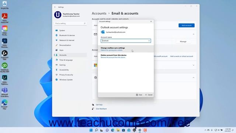Open File Explorer from the taskbar

click(118, 130)
